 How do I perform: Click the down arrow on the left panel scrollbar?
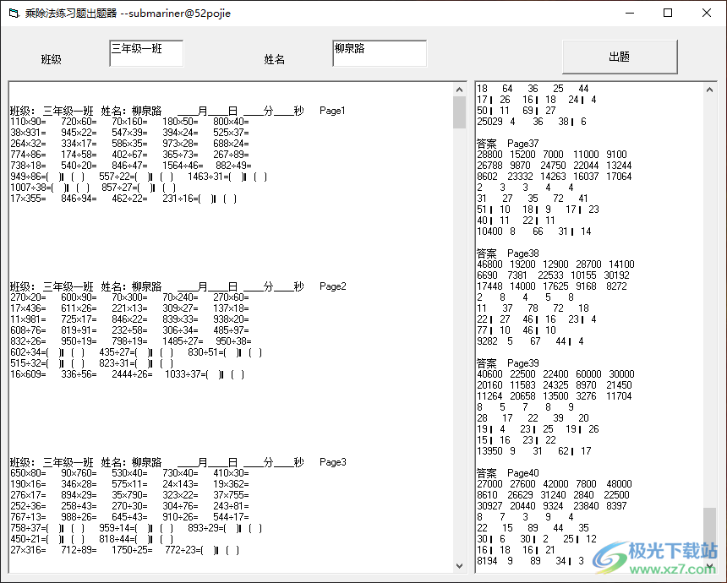459,565
